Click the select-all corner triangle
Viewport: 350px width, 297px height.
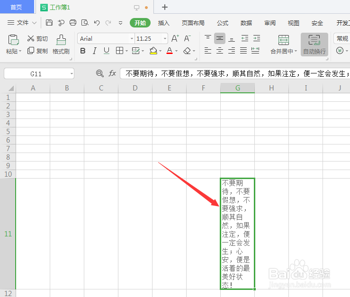point(11,88)
